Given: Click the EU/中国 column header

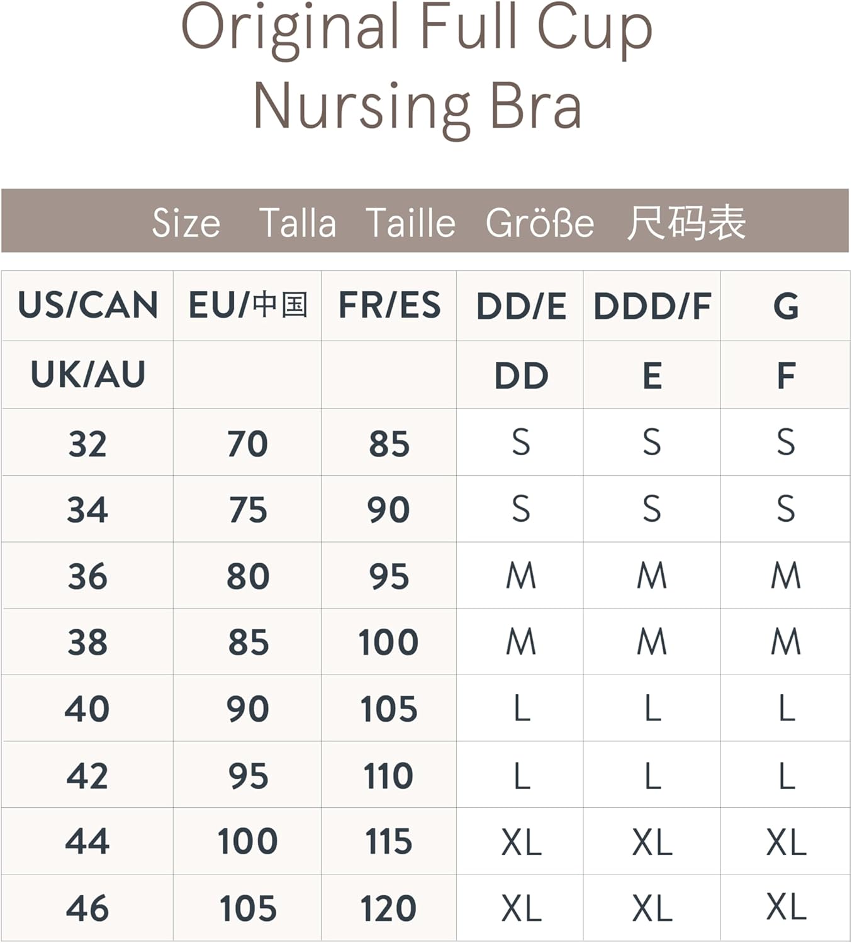Looking at the screenshot, I should (x=247, y=306).
